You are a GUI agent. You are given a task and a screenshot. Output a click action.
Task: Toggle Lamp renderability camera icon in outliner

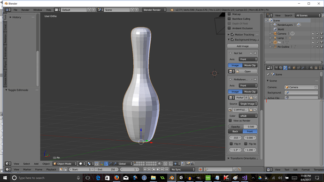click(x=322, y=38)
